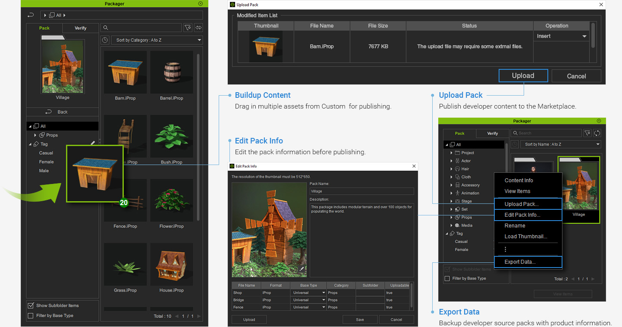Viewport: 622px width, 327px height.
Task: Click the Pack Name field containing Village
Action: tap(361, 191)
